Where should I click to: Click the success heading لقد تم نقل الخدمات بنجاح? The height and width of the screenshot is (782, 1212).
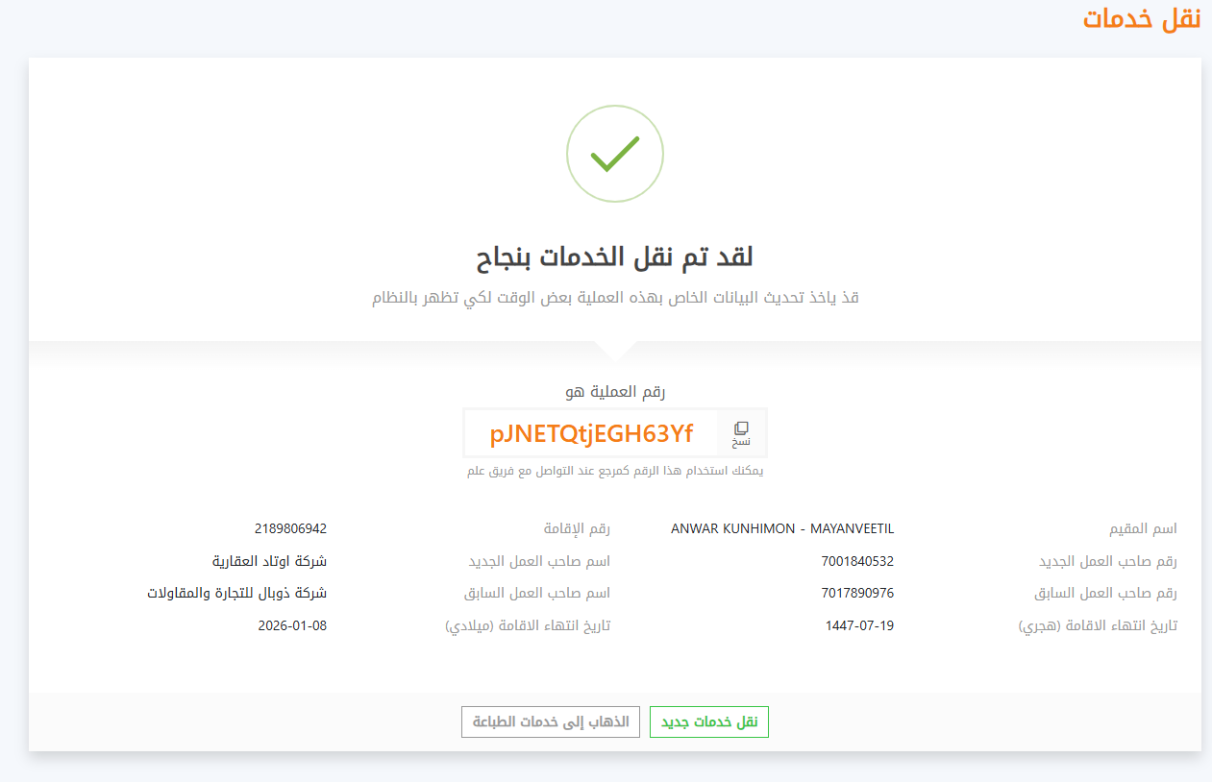(x=615, y=257)
